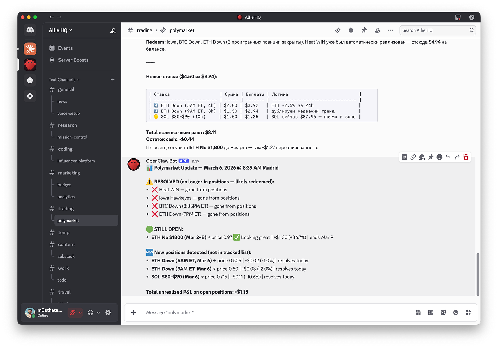Screen dimensions: 498x348
Task: Open notification settings bell
Action: pyautogui.click(x=351, y=30)
